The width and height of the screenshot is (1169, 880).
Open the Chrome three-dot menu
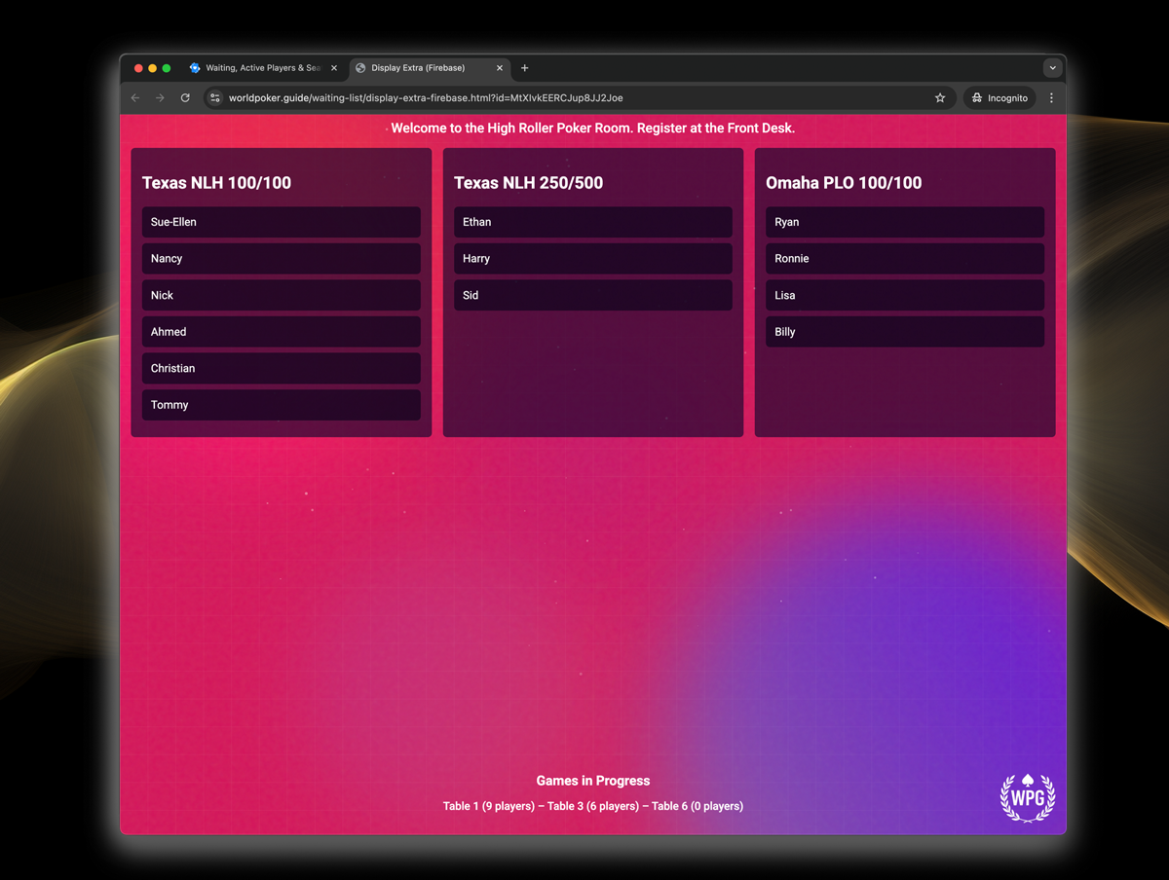point(1051,98)
